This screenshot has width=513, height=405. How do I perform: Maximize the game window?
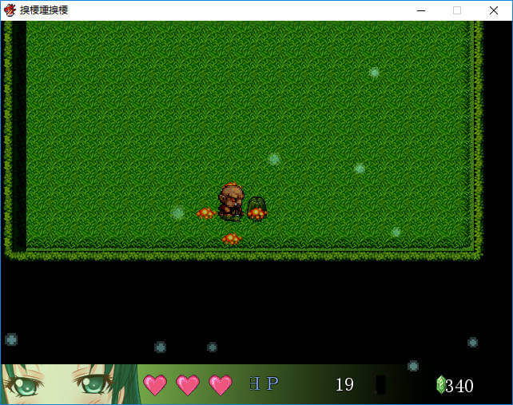click(x=457, y=10)
